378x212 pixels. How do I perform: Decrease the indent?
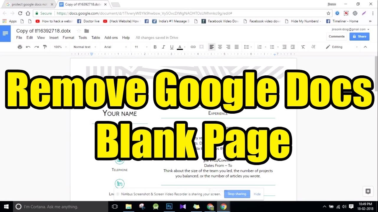284,47
